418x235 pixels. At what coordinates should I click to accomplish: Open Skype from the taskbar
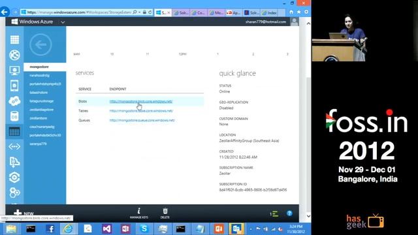(144, 229)
